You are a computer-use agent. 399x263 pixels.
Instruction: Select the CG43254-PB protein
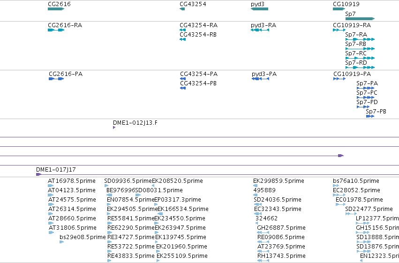pos(183,88)
